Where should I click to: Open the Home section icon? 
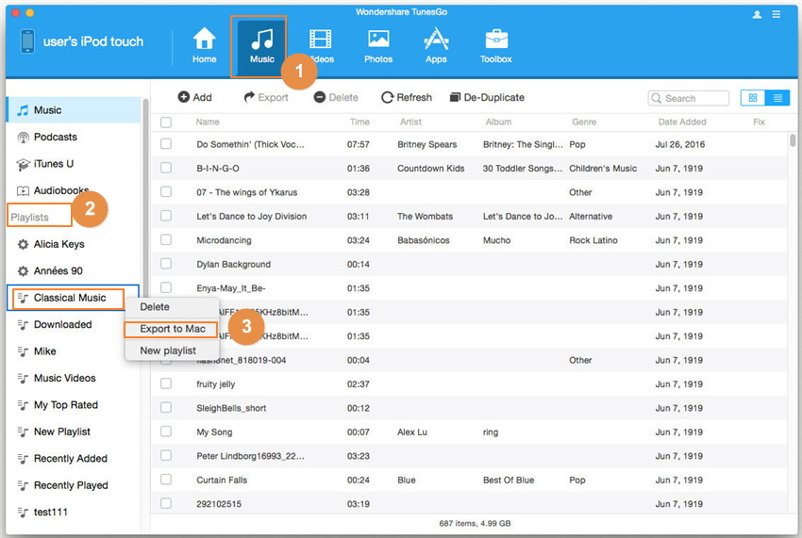tap(204, 40)
